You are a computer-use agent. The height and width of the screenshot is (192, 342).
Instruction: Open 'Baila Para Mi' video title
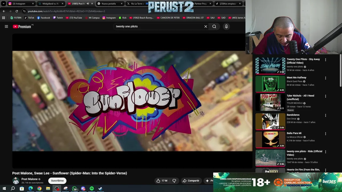(294, 133)
